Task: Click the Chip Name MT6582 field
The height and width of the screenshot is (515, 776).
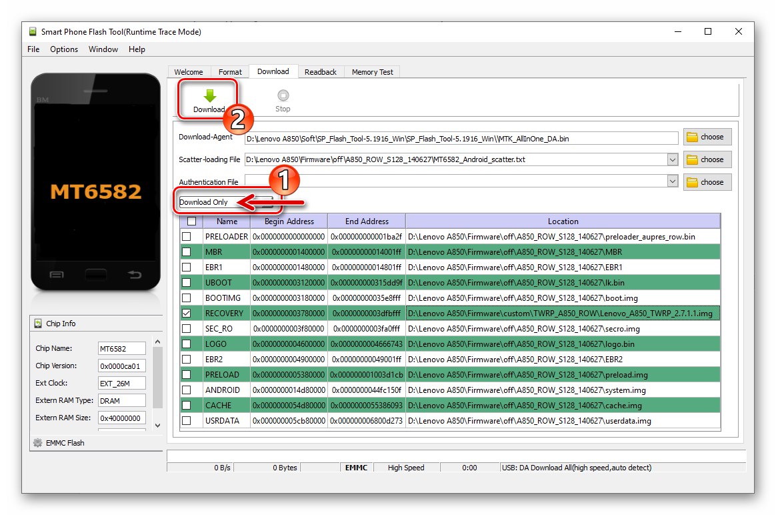Action: (122, 349)
